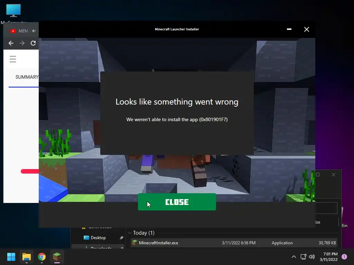Switch to Minecraft installer taskbar icon
Screen dimensions: 354x265
tap(57, 257)
